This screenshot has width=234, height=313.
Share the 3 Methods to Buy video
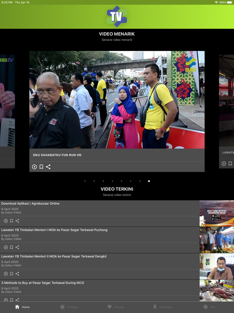click(x=17, y=300)
